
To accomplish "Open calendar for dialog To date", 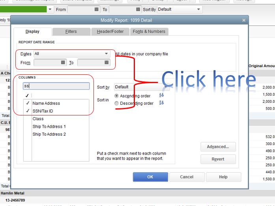I will 107,62.
